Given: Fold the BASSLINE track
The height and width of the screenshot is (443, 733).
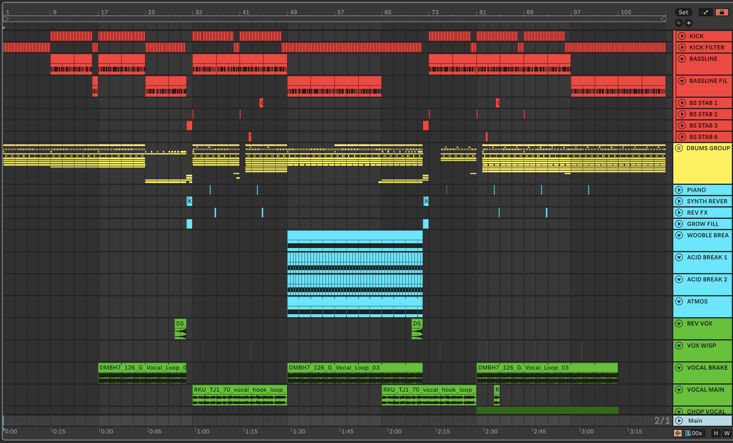Looking at the screenshot, I should click(x=682, y=59).
